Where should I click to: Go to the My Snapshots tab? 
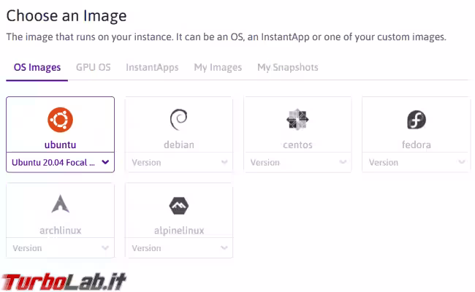click(287, 68)
